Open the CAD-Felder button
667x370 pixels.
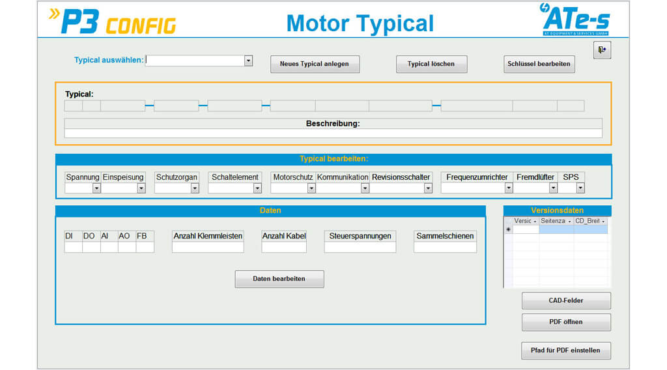[x=566, y=300]
